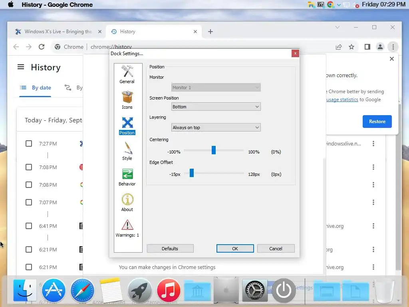
Task: Check the first 6:21 PM history entry
Action: point(29,249)
